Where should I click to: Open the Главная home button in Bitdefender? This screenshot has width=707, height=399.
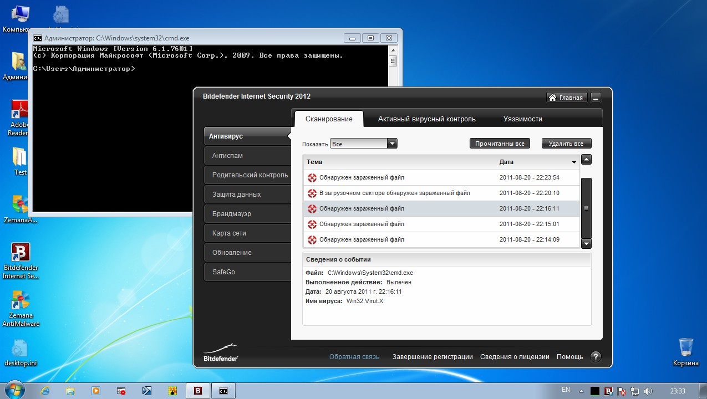[567, 98]
